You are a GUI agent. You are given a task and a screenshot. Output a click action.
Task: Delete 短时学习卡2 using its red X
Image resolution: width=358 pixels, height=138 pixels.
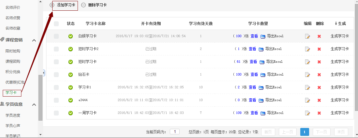[x=319, y=49]
